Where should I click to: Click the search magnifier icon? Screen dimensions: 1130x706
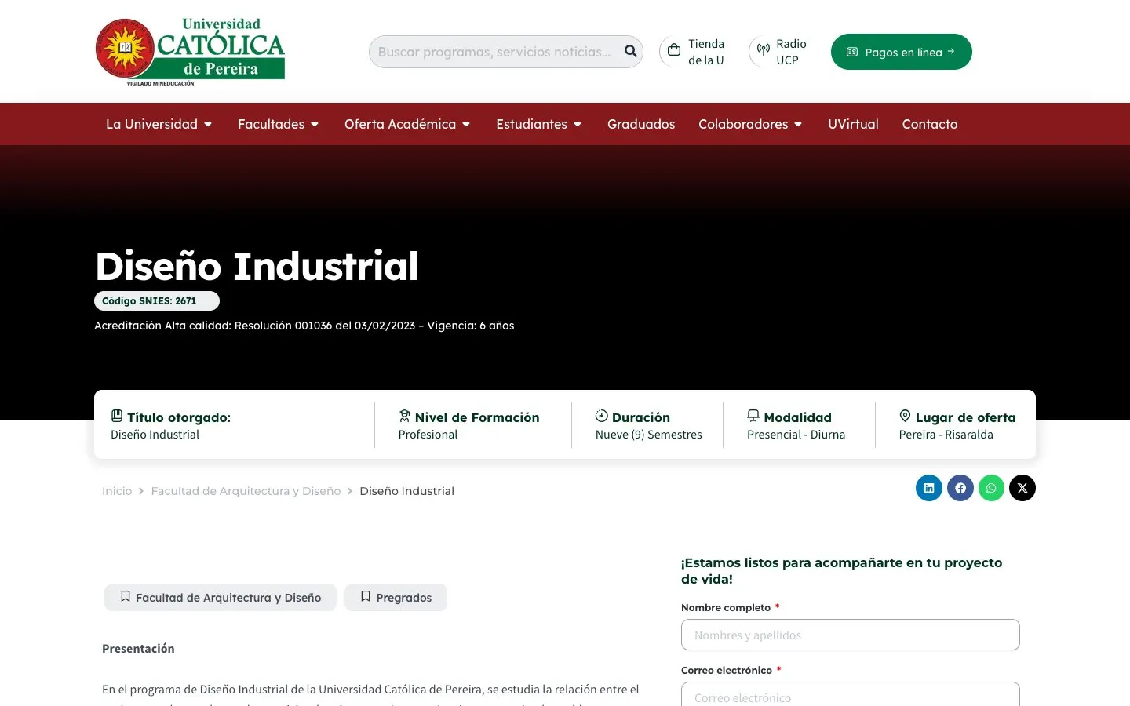point(631,52)
